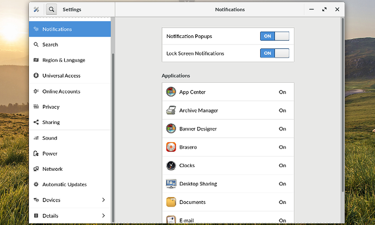The height and width of the screenshot is (225, 375).
Task: Go to Online Accounts settings
Action: click(61, 91)
